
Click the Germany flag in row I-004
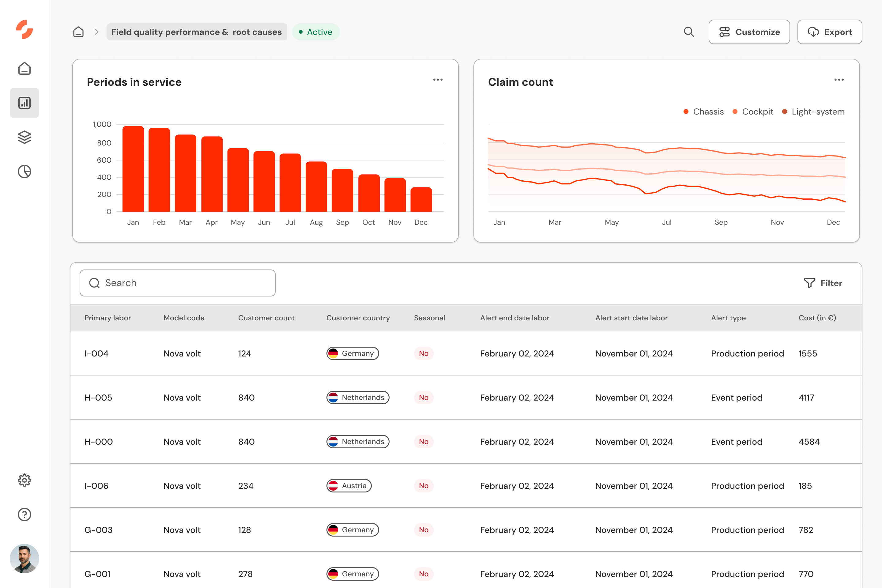(x=333, y=353)
